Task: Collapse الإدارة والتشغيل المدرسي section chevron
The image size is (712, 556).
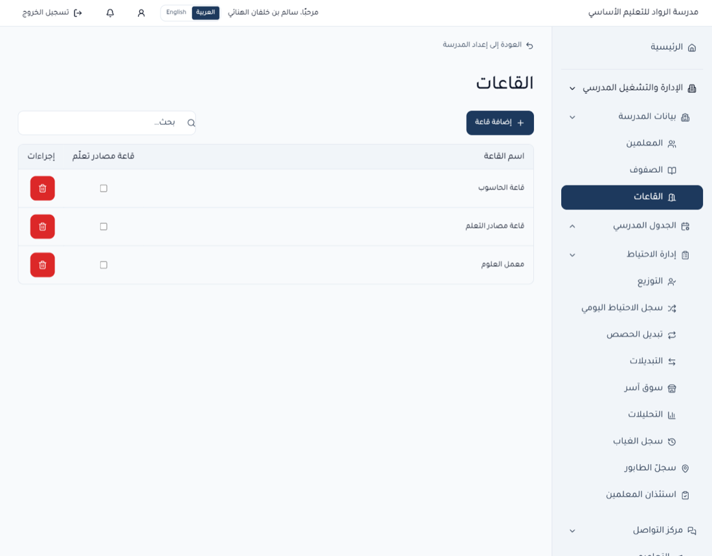Action: pyautogui.click(x=572, y=88)
